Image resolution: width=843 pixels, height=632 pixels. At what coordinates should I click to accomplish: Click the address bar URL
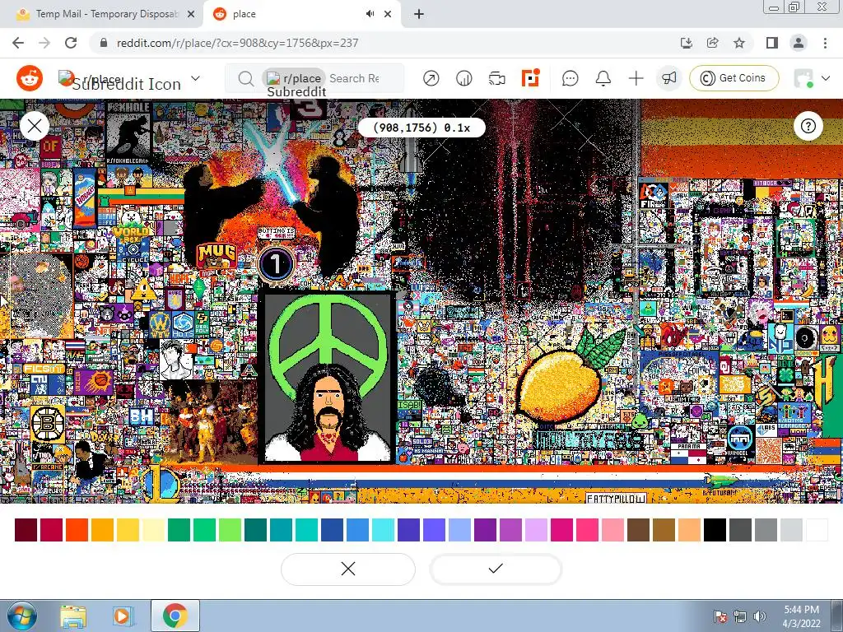point(237,43)
